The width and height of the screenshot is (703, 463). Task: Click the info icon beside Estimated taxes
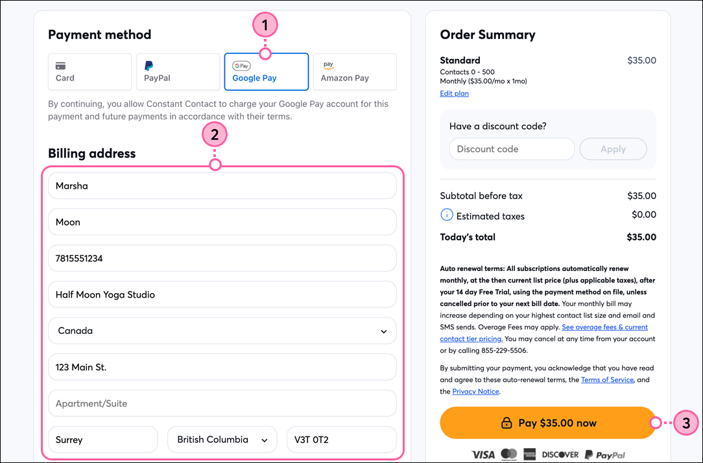446,216
